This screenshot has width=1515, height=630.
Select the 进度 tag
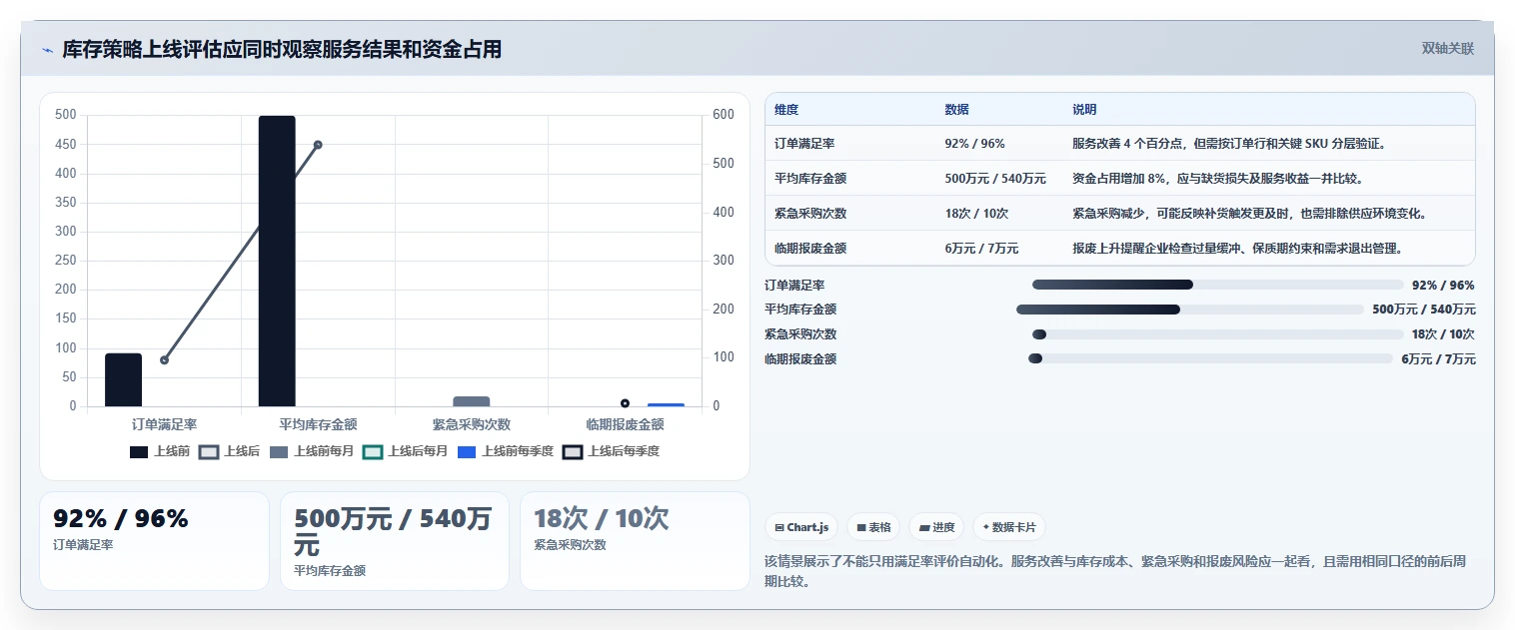[x=936, y=527]
